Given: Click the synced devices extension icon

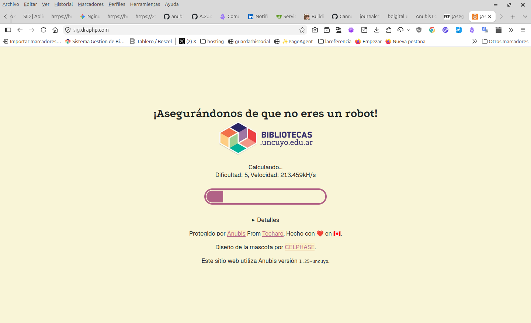Looking at the screenshot, I should coord(339,30).
